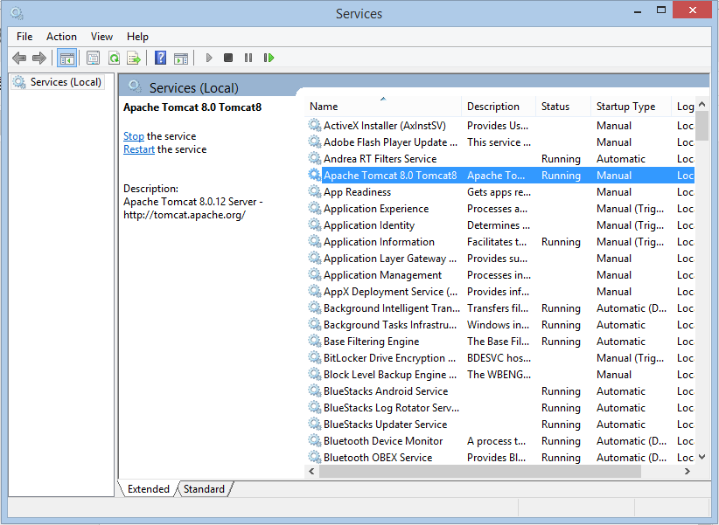Click the vertical scrollbar down arrow

click(702, 457)
